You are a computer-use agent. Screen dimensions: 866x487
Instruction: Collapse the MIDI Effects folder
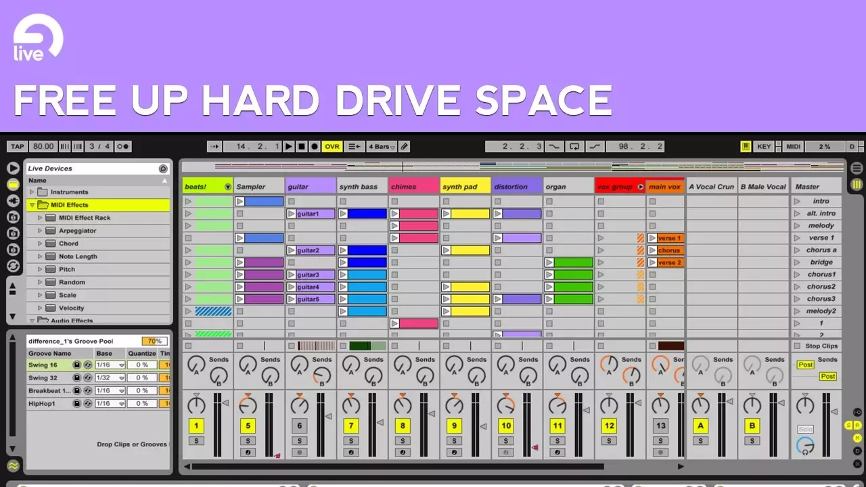pos(32,205)
